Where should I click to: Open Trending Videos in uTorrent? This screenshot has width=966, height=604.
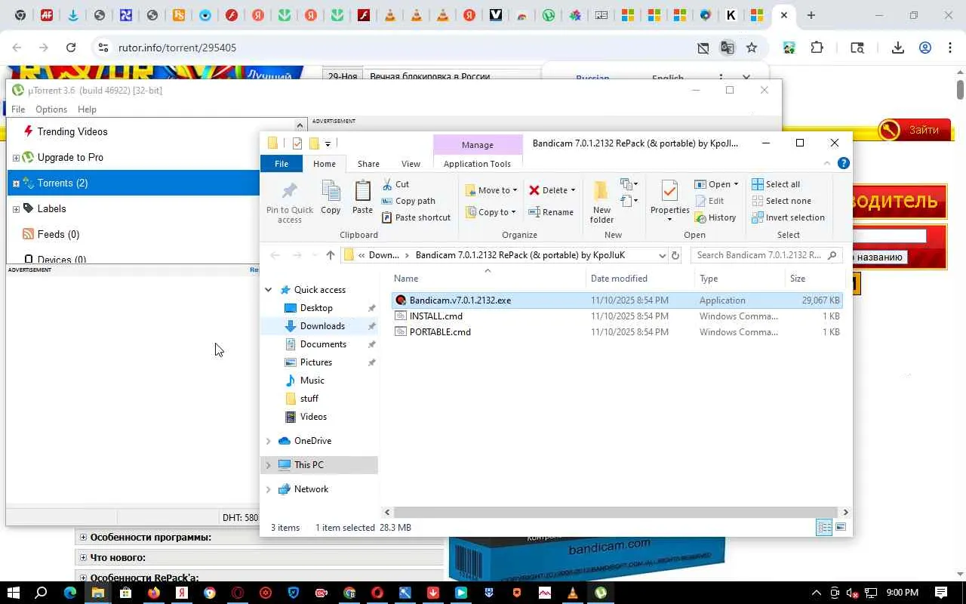(72, 131)
